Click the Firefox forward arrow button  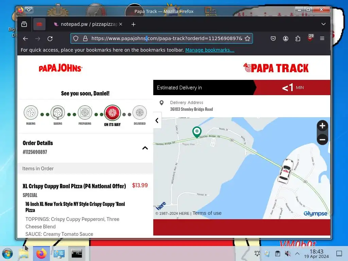pyautogui.click(x=38, y=39)
